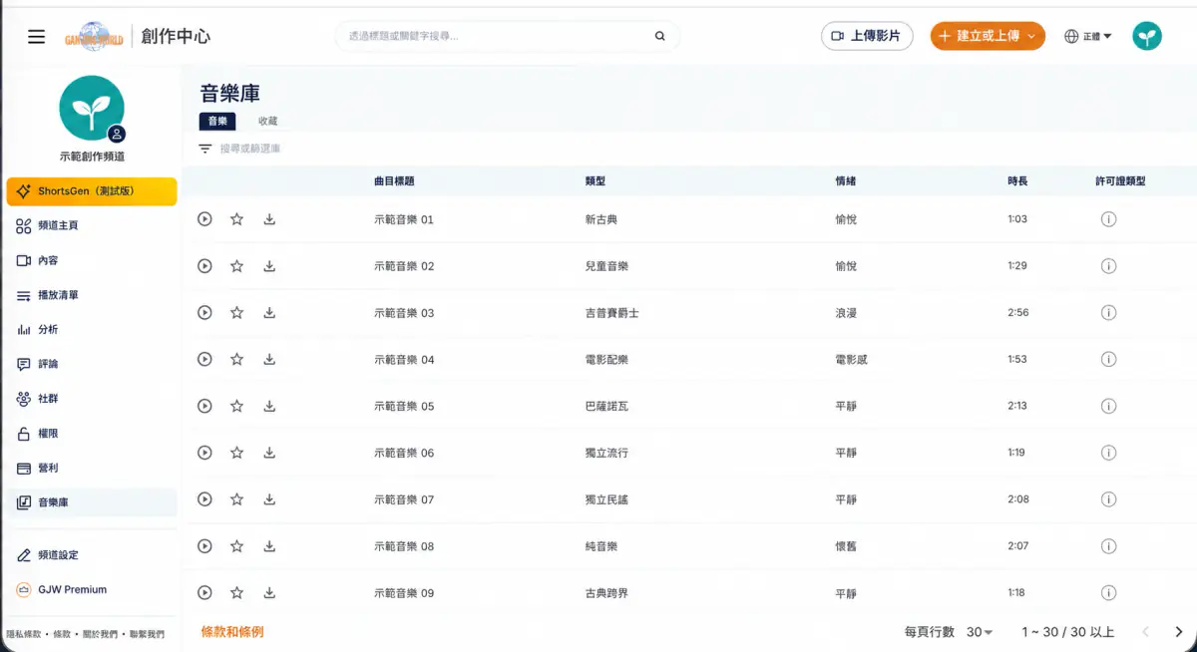Download 示範音樂 06
This screenshot has height=652, width=1197.
tap(269, 453)
